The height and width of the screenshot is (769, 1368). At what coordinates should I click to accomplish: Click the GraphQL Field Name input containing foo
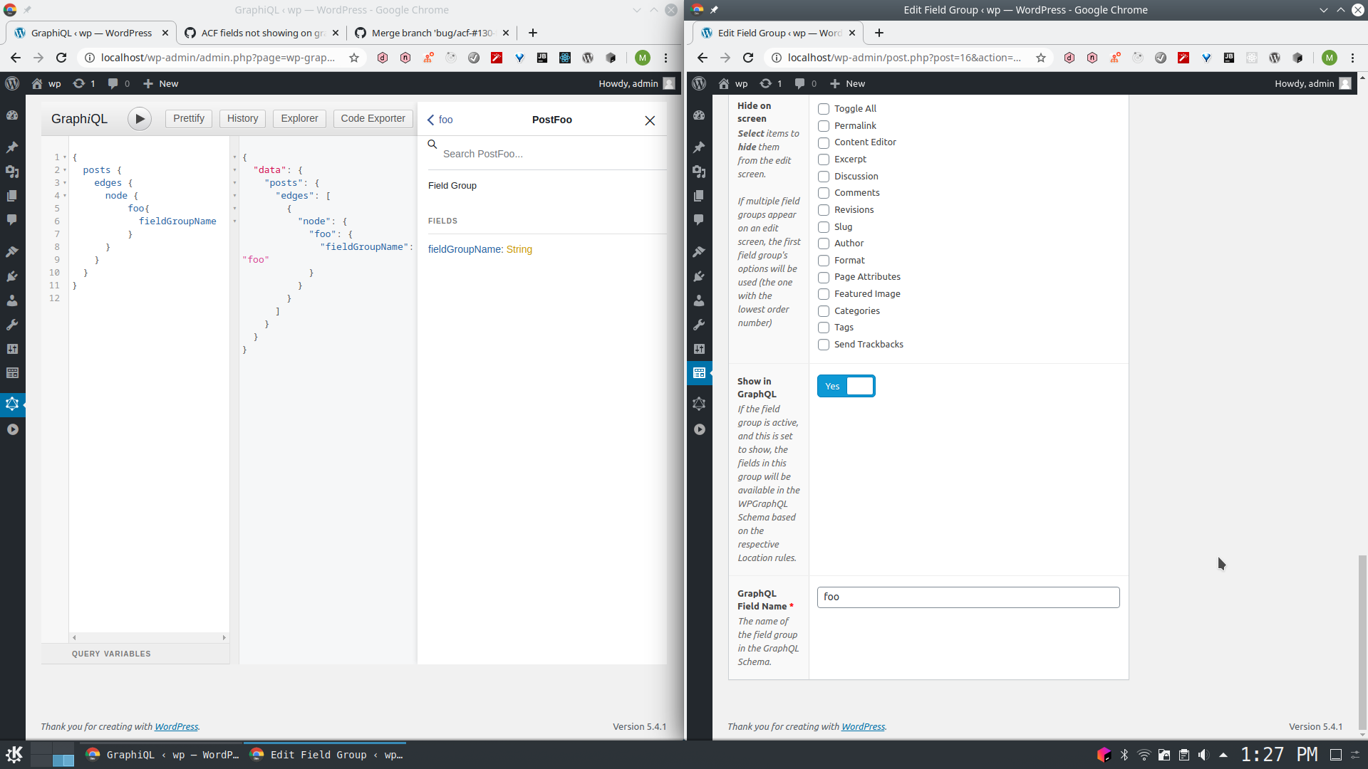(967, 597)
